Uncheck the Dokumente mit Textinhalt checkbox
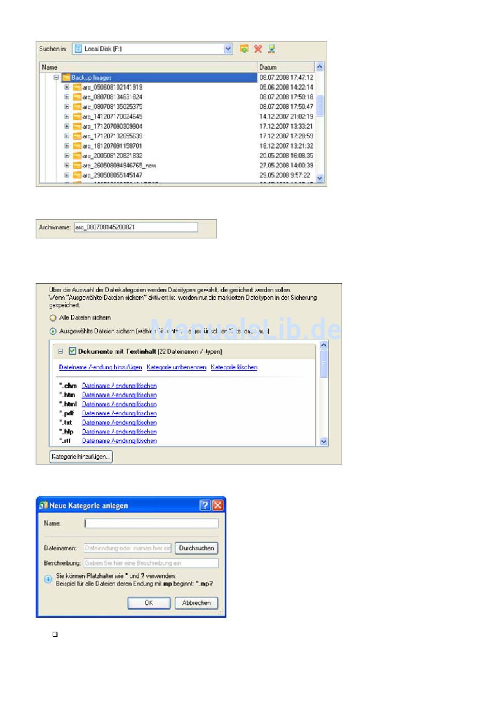This screenshot has width=491, height=714. [x=72, y=351]
